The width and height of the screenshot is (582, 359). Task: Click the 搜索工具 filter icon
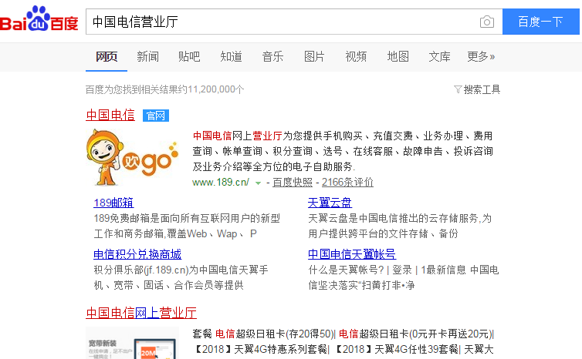pyautogui.click(x=458, y=89)
